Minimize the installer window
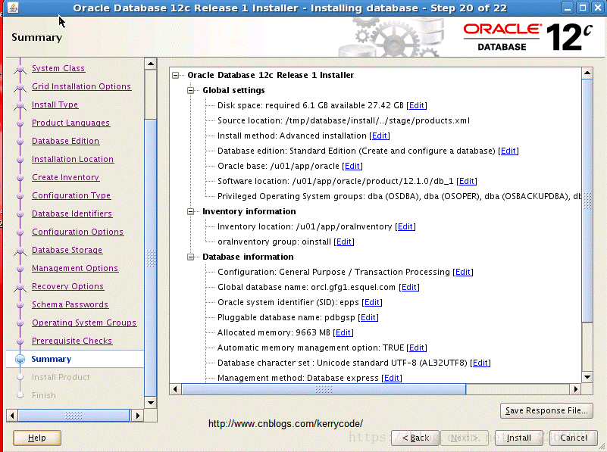Viewport: 607px width, 452px height. [568, 8]
